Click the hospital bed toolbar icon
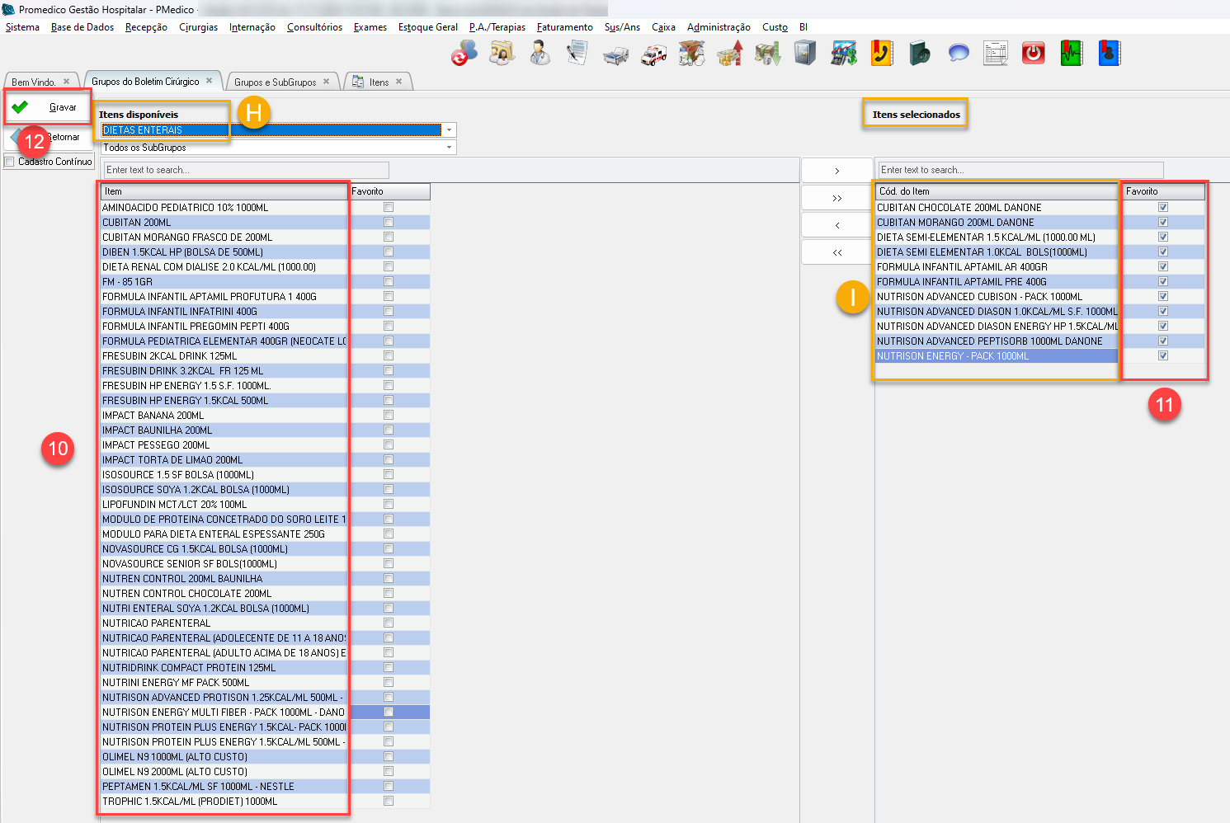This screenshot has width=1230, height=823. tap(615, 54)
